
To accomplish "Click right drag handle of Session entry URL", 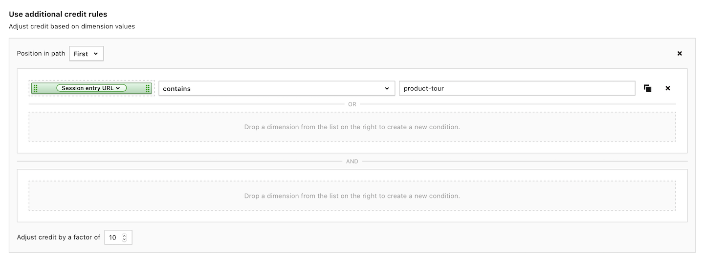I will click(148, 88).
